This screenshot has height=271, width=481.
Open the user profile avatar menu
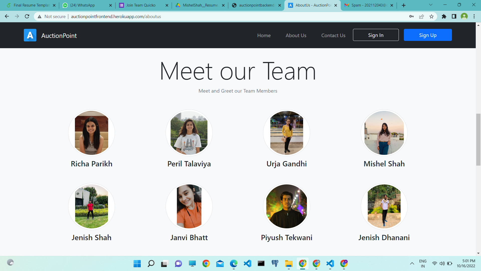464,17
